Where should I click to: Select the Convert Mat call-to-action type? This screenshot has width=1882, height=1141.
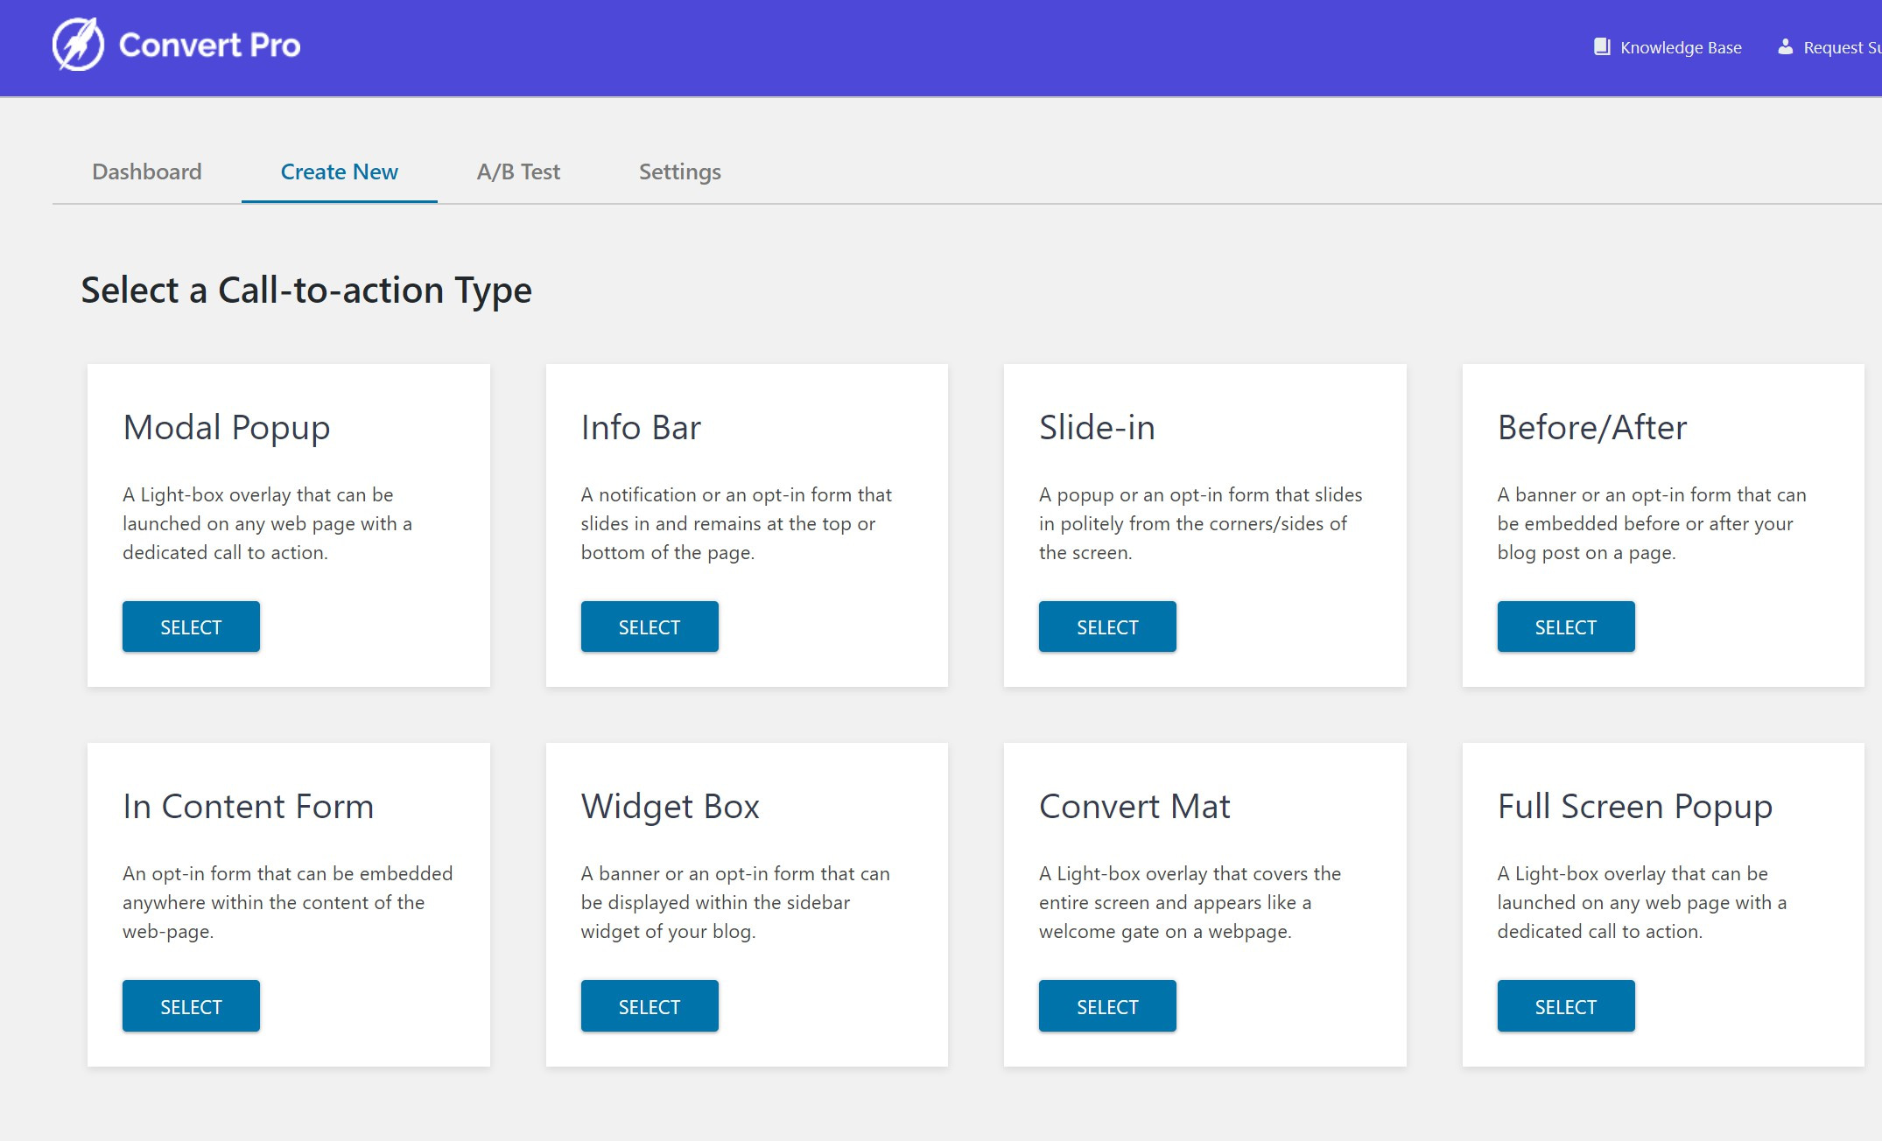[1106, 1005]
